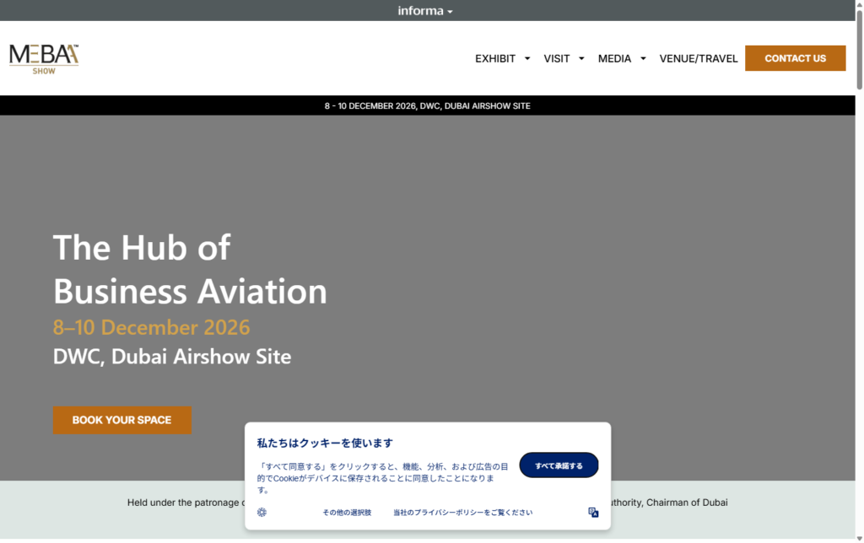Viewport: 864px width, 543px height.
Task: Click the DWC Dubai Airshow Site text
Action: (x=171, y=356)
